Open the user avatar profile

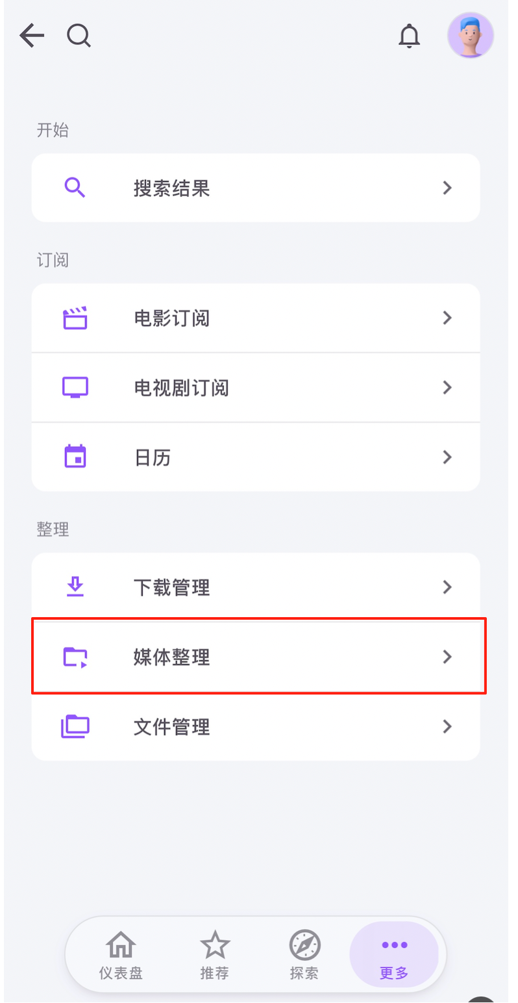coord(471,36)
